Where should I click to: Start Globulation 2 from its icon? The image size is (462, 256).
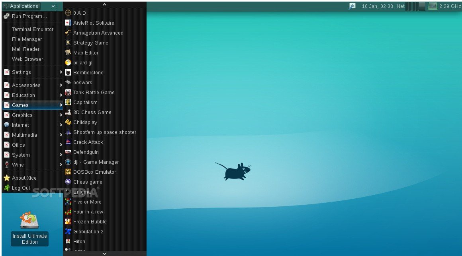click(x=68, y=232)
